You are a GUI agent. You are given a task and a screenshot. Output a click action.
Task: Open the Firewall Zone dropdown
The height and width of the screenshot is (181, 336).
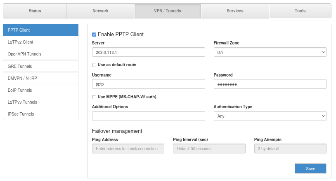point(270,52)
